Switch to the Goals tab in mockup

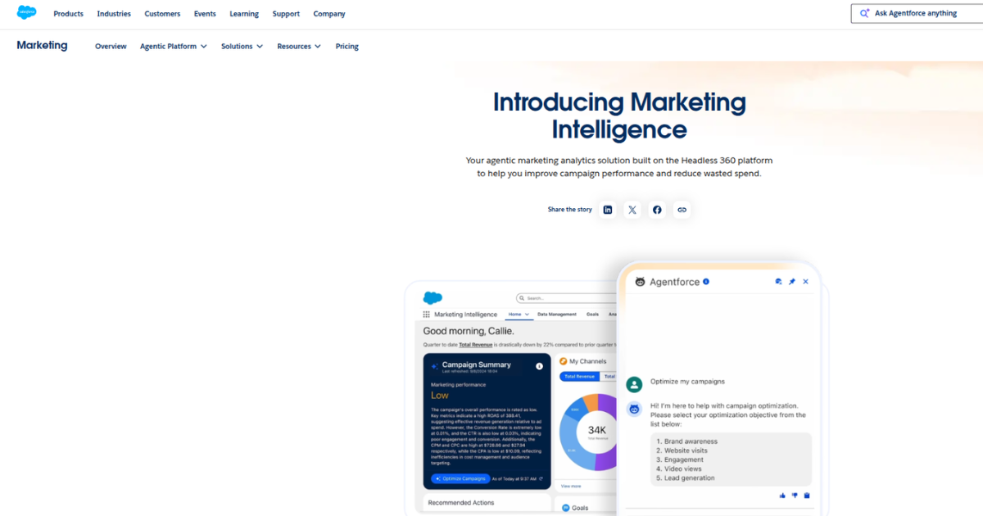pyautogui.click(x=592, y=315)
